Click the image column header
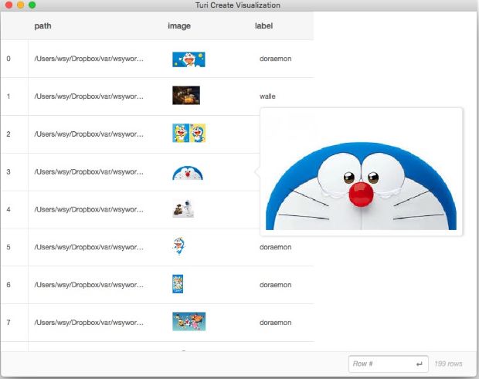Screen dimensions: 479x379 click(x=179, y=26)
